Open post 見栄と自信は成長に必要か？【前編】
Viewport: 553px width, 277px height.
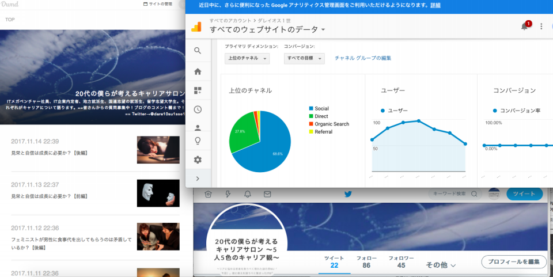pyautogui.click(x=50, y=196)
